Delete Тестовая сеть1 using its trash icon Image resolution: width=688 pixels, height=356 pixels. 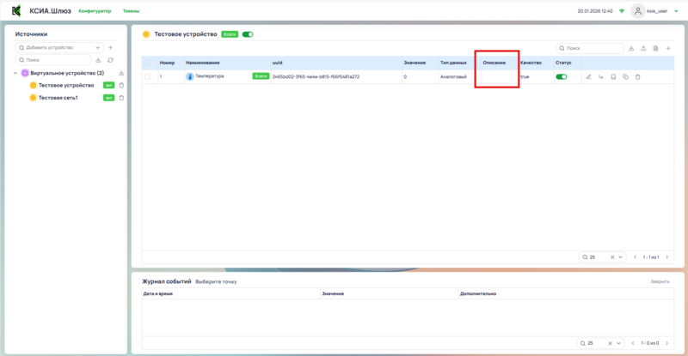click(121, 98)
